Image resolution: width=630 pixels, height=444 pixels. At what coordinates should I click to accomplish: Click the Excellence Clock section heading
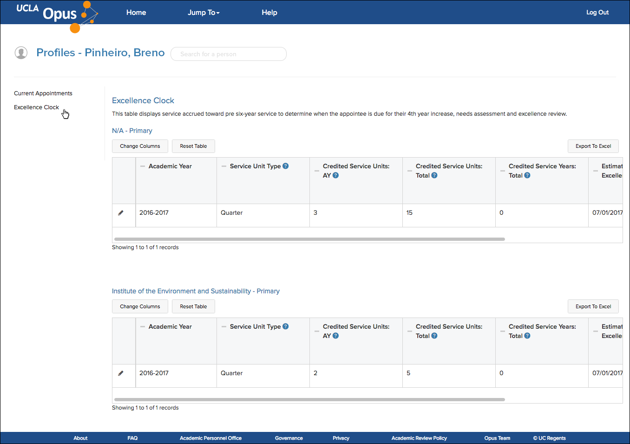143,100
